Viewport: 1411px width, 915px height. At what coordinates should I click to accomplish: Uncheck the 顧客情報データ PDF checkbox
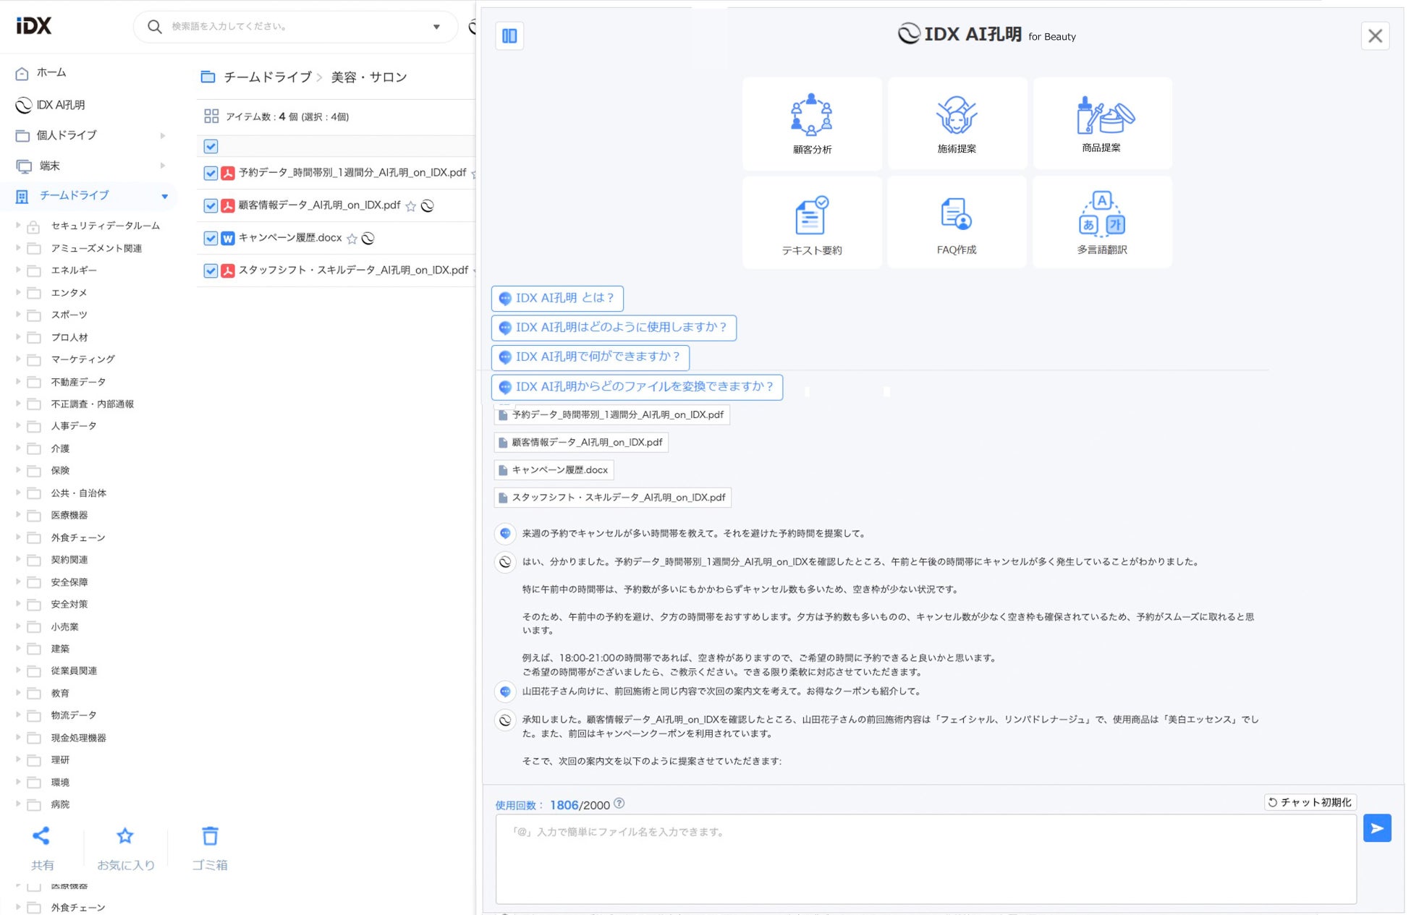pyautogui.click(x=211, y=205)
